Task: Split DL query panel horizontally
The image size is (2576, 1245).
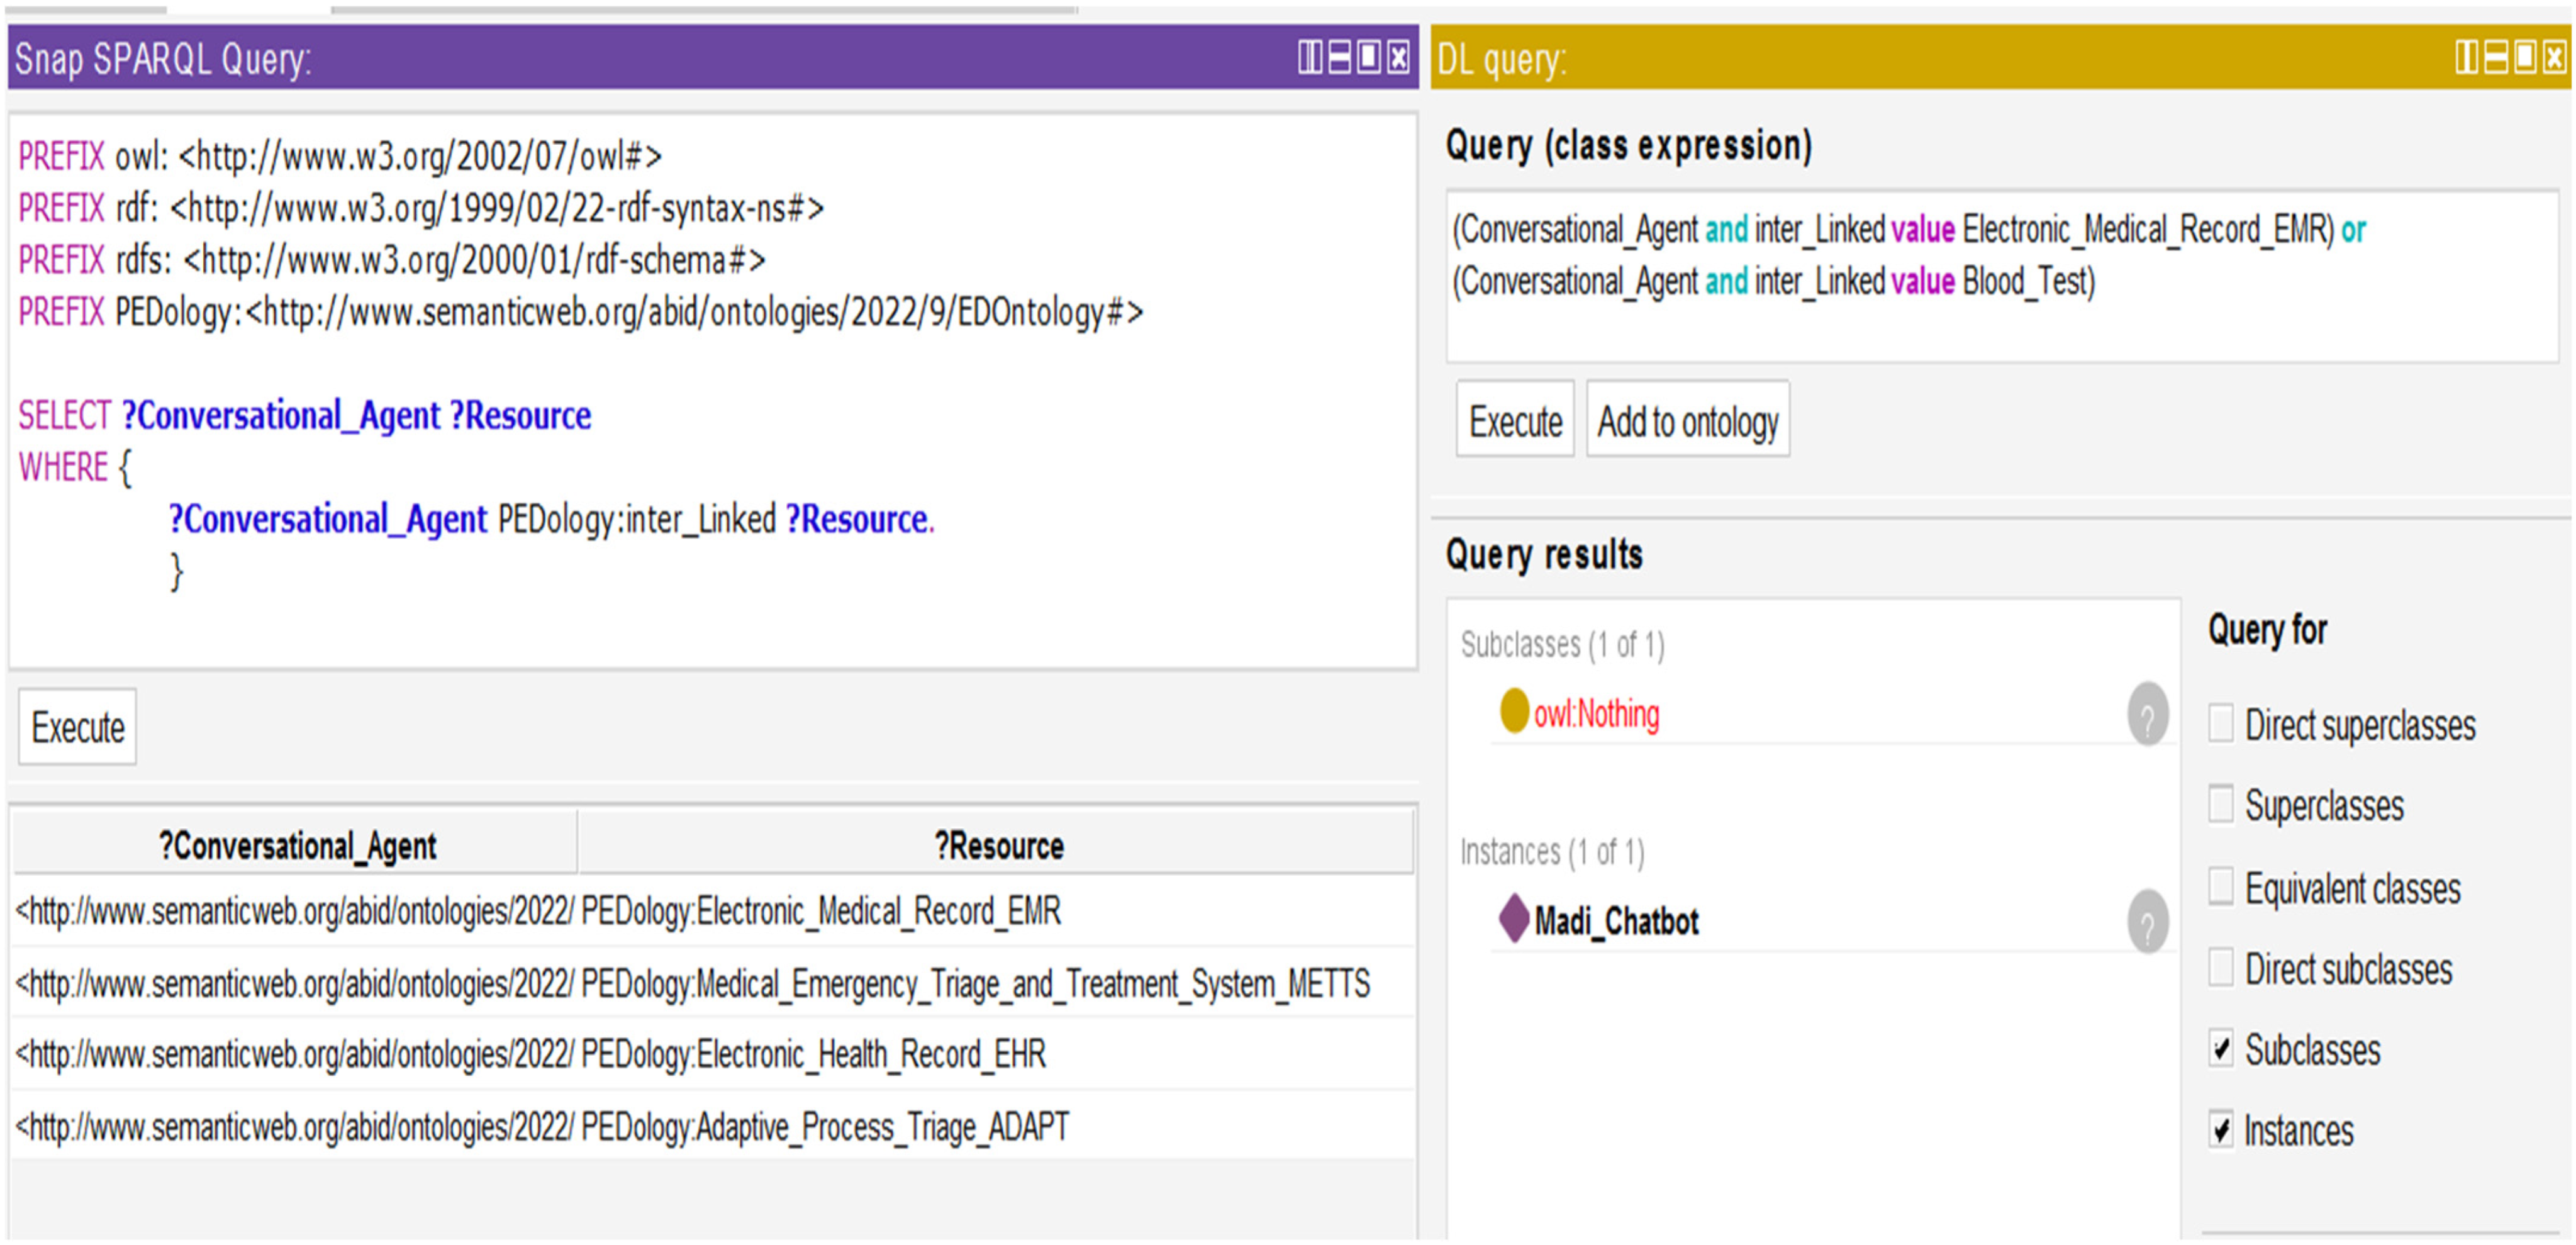Action: (x=2496, y=57)
